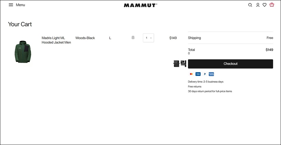Delete the jacket using trash icon
281x145 pixels.
pos(133,38)
